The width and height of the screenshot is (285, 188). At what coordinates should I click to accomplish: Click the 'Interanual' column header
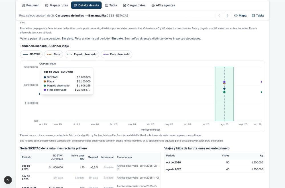[x=107, y=157]
